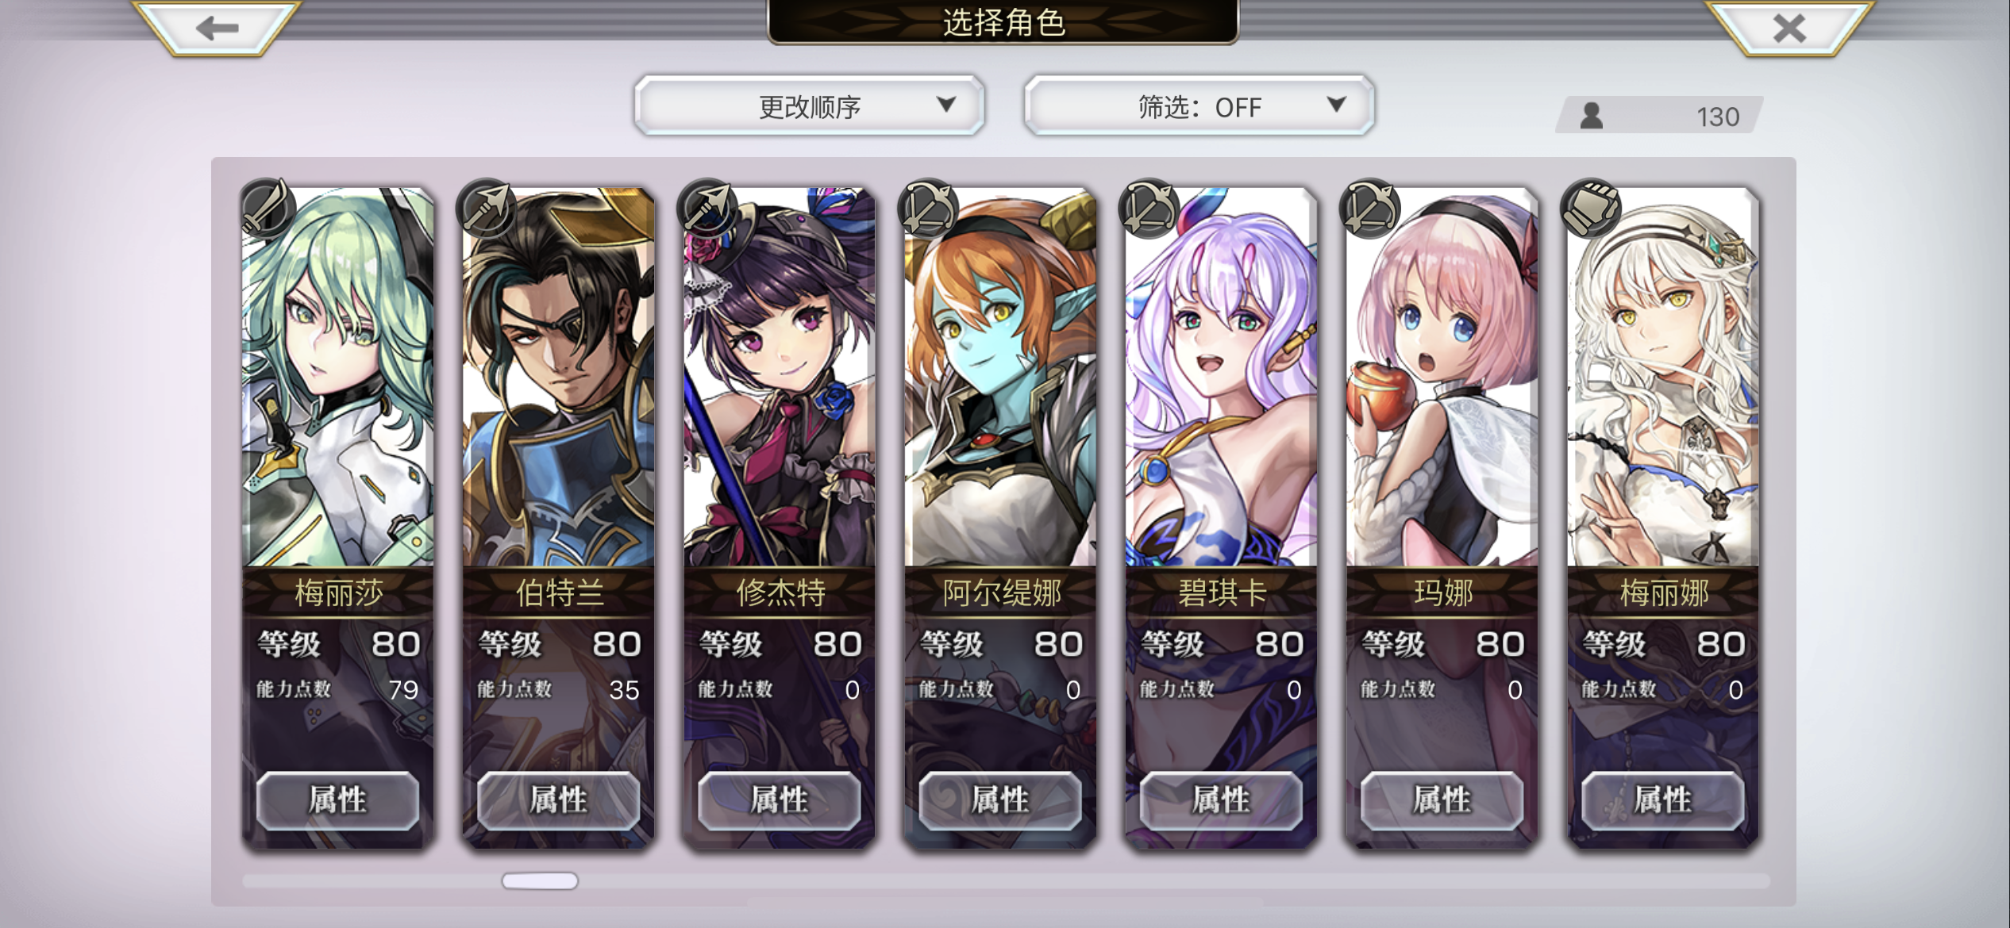Screen dimensions: 2010x928
Task: Click the back arrow icon
Action: pyautogui.click(x=217, y=29)
